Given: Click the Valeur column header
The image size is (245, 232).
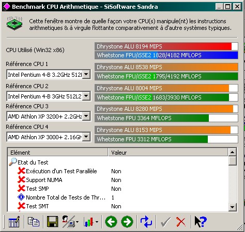Looking at the screenshot, I should 168,153.
